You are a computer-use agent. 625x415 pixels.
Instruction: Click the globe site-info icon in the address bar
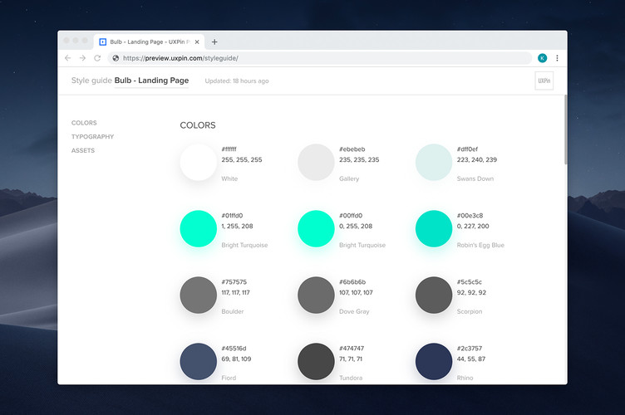click(x=116, y=58)
